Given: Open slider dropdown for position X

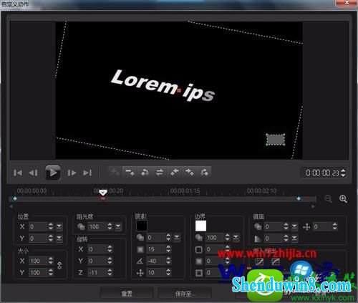Looking at the screenshot, I should pyautogui.click(x=59, y=226).
